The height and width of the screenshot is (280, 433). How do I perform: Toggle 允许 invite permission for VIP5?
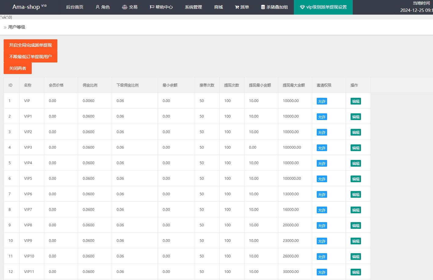[322, 179]
